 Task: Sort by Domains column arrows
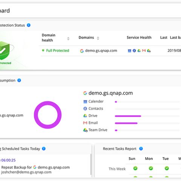click(98, 38)
